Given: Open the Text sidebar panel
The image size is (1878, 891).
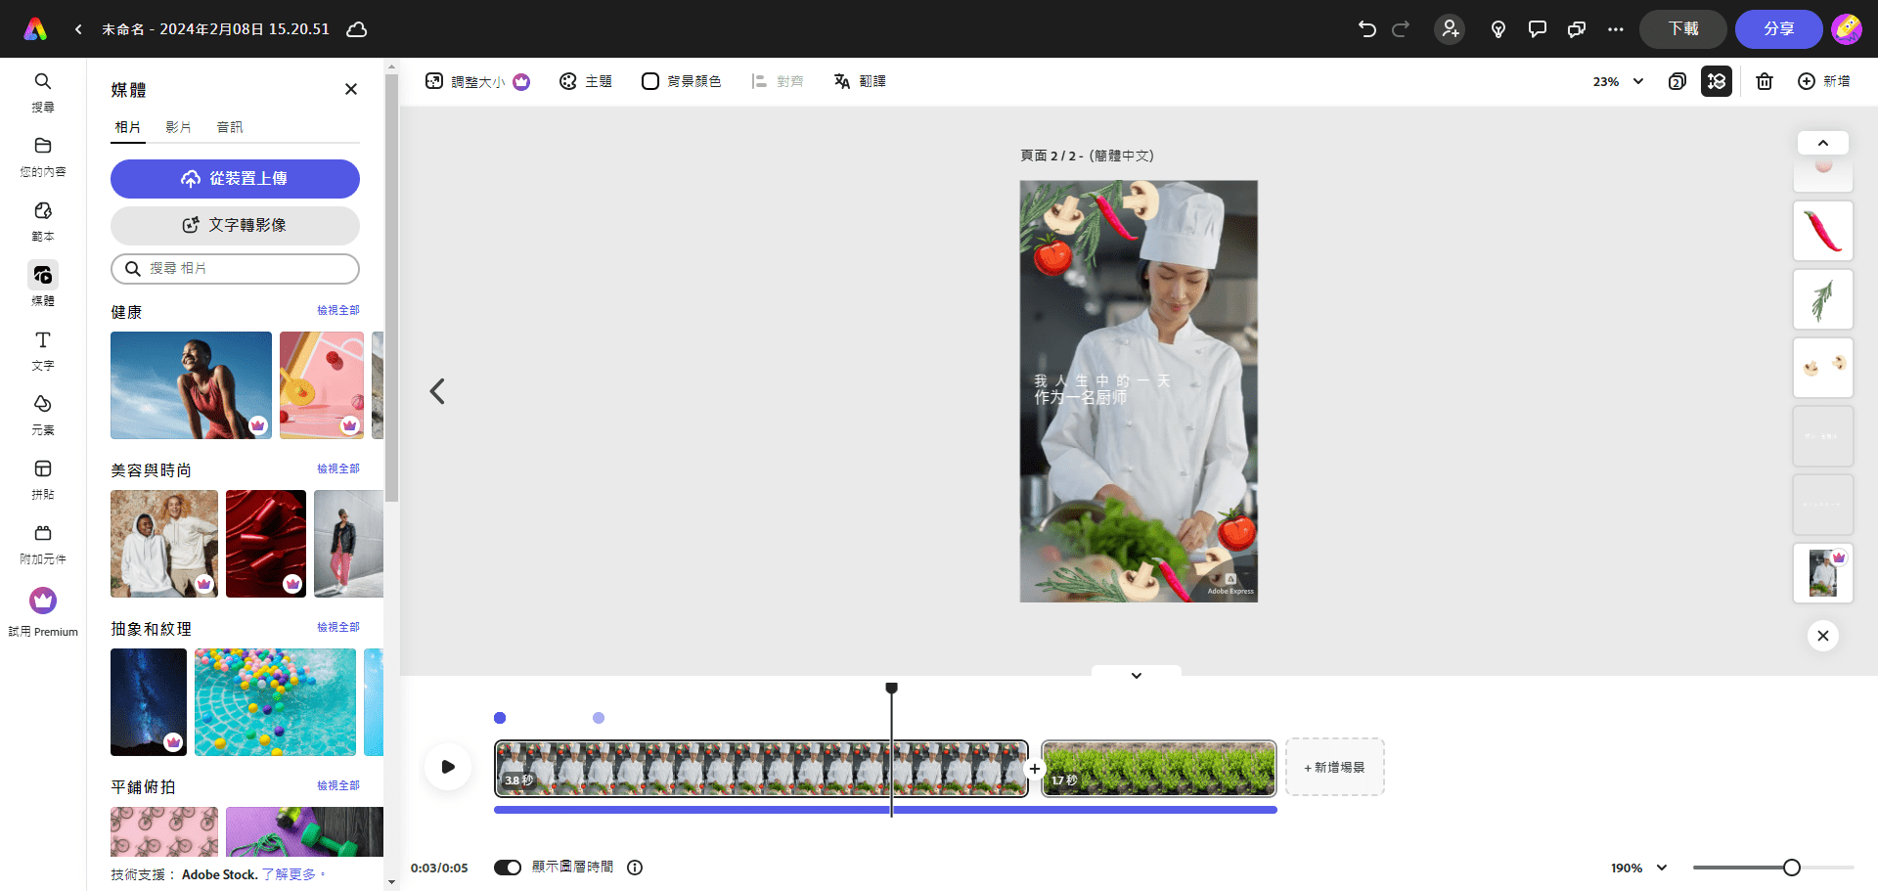Looking at the screenshot, I should pos(43,350).
